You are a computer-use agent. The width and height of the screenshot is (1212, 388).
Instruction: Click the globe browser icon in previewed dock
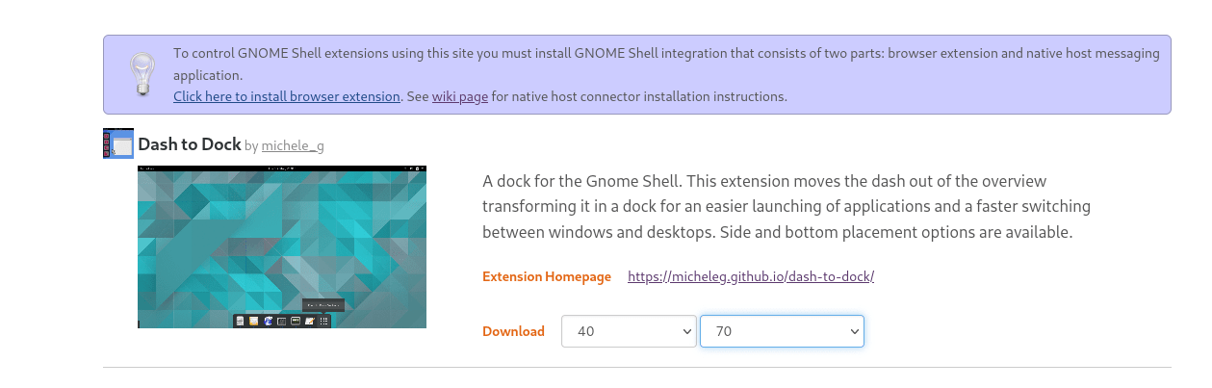(x=268, y=321)
